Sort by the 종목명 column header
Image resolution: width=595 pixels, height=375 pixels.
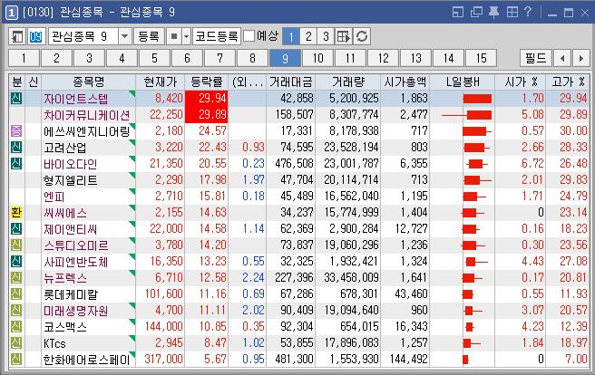coord(88,82)
